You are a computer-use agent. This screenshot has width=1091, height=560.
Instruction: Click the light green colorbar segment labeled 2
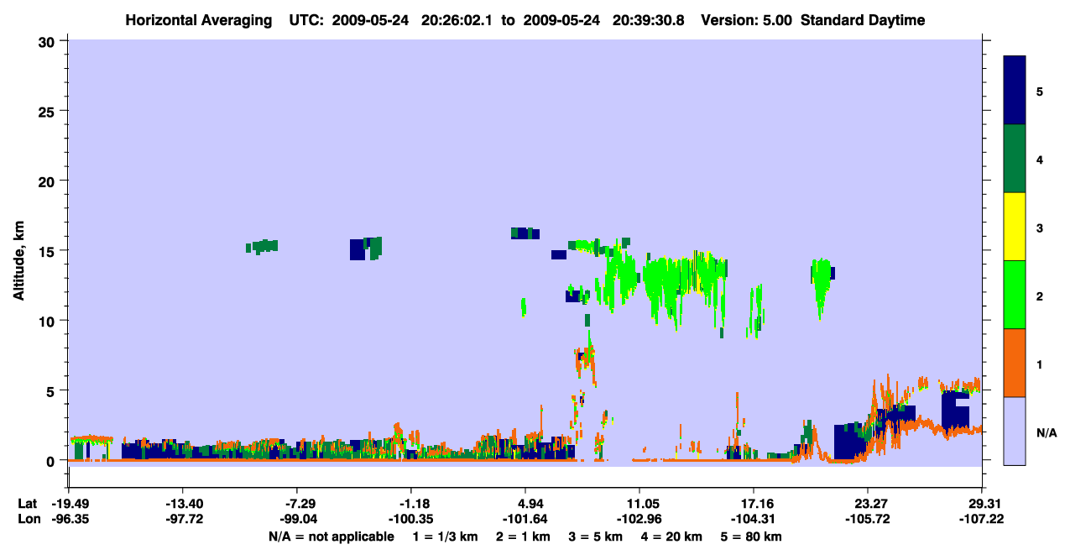[1015, 295]
